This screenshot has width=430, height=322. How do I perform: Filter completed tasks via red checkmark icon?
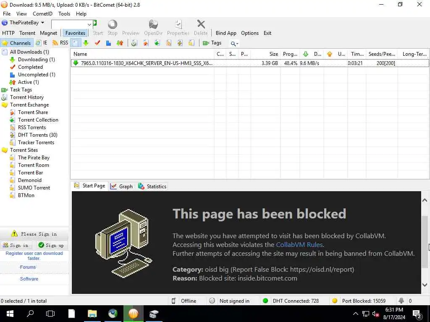97,43
